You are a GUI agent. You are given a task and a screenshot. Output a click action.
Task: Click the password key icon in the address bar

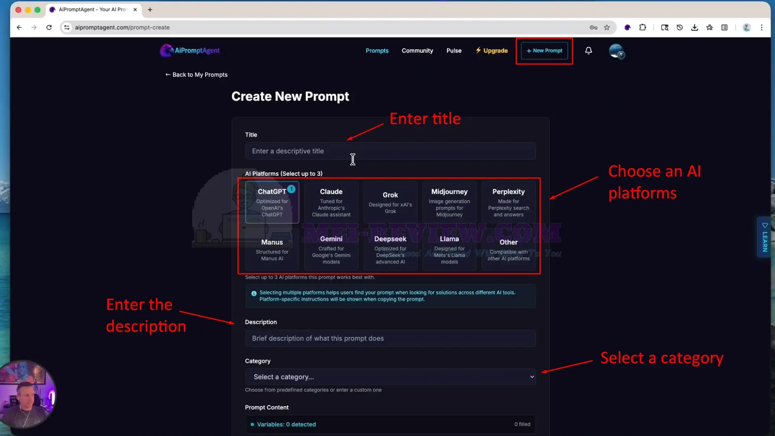[x=593, y=27]
